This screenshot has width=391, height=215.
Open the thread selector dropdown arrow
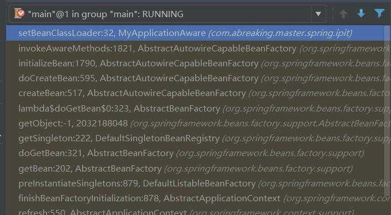pyautogui.click(x=318, y=14)
